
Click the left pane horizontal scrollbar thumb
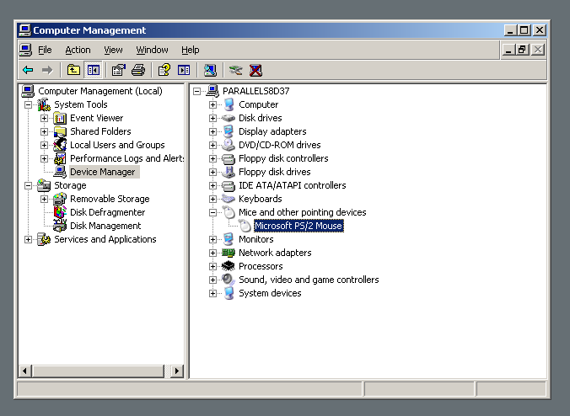pyautogui.click(x=98, y=371)
